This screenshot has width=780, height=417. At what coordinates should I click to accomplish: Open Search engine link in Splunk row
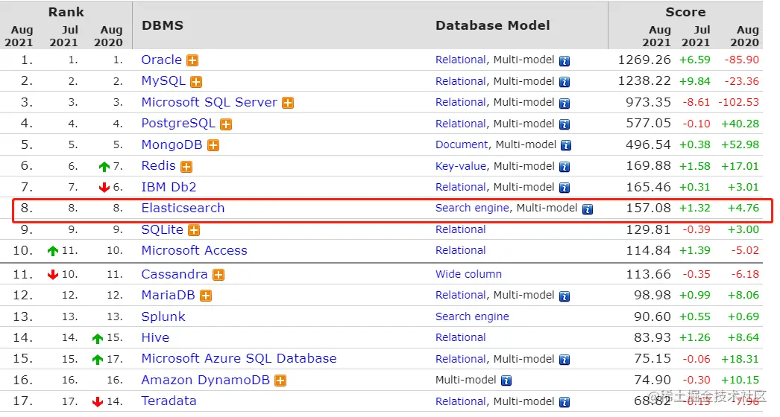pos(472,316)
